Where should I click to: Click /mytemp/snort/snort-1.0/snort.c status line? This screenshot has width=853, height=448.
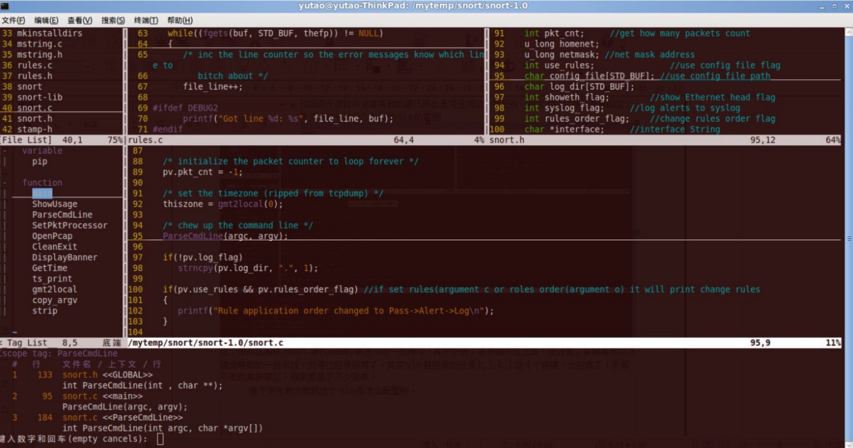(484, 343)
